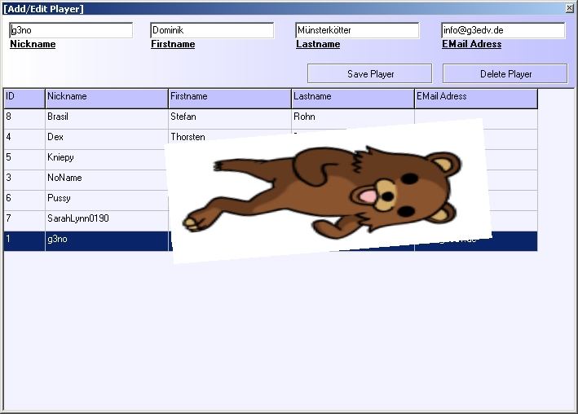This screenshot has width=578, height=414.
Task: Focus the Lastname field with Münsterkötter
Action: pos(357,30)
